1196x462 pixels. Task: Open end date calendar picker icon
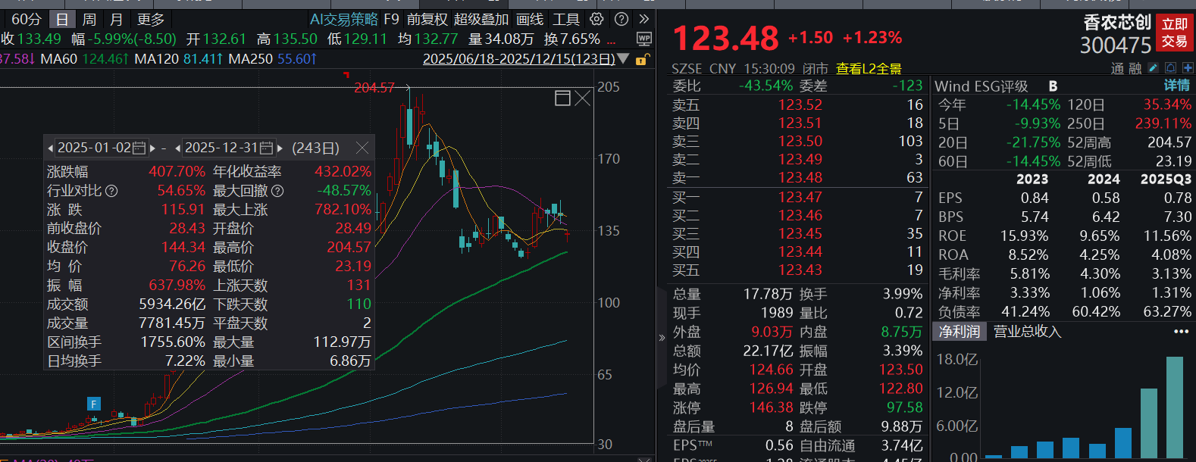266,148
